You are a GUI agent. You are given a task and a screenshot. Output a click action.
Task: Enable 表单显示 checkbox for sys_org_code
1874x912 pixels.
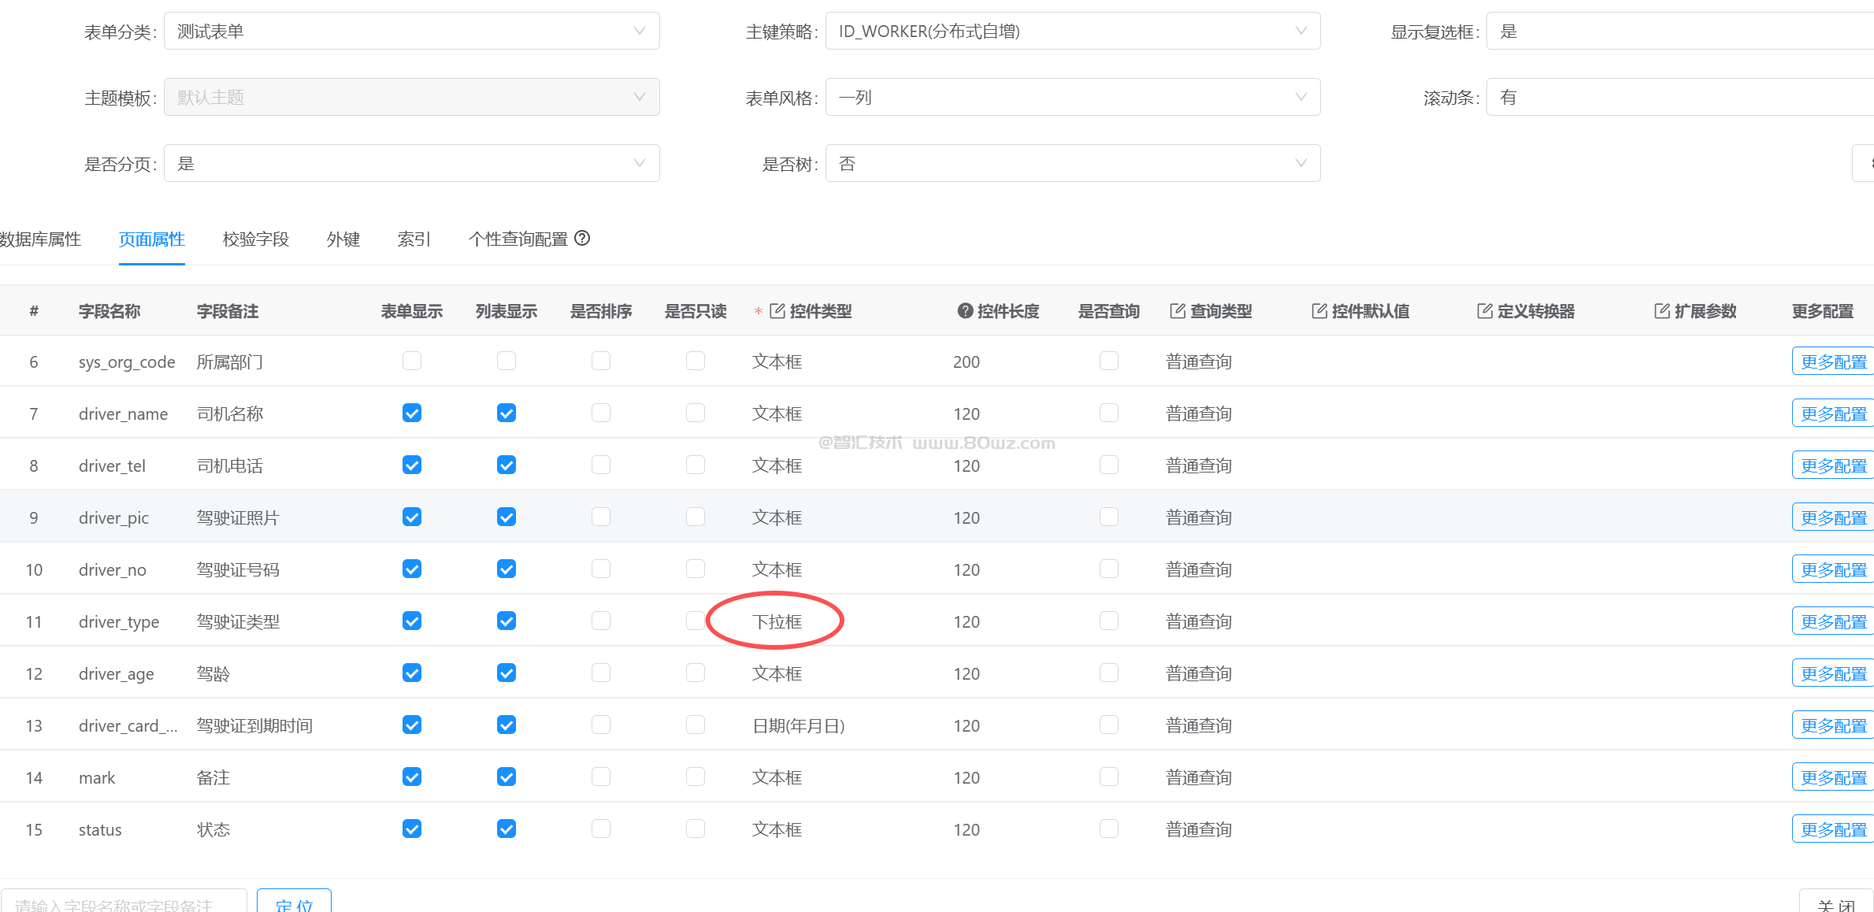[412, 361]
